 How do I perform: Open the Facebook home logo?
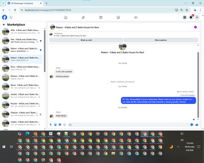tap(4, 18)
